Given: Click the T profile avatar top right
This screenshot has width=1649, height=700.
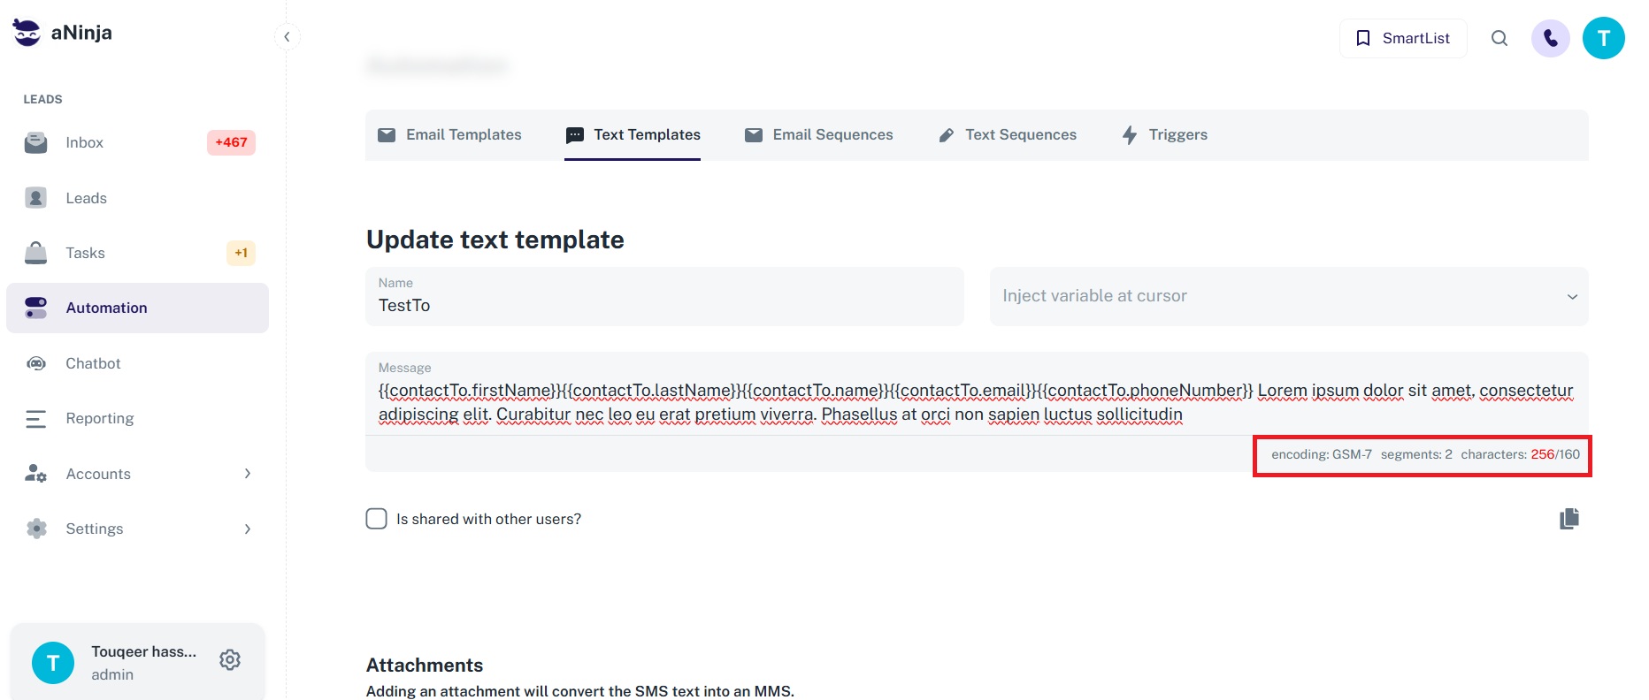Looking at the screenshot, I should [1603, 38].
